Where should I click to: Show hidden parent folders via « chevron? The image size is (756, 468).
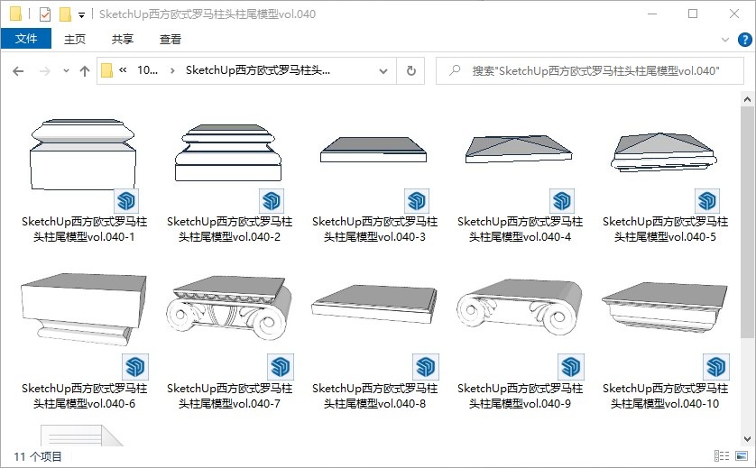123,70
